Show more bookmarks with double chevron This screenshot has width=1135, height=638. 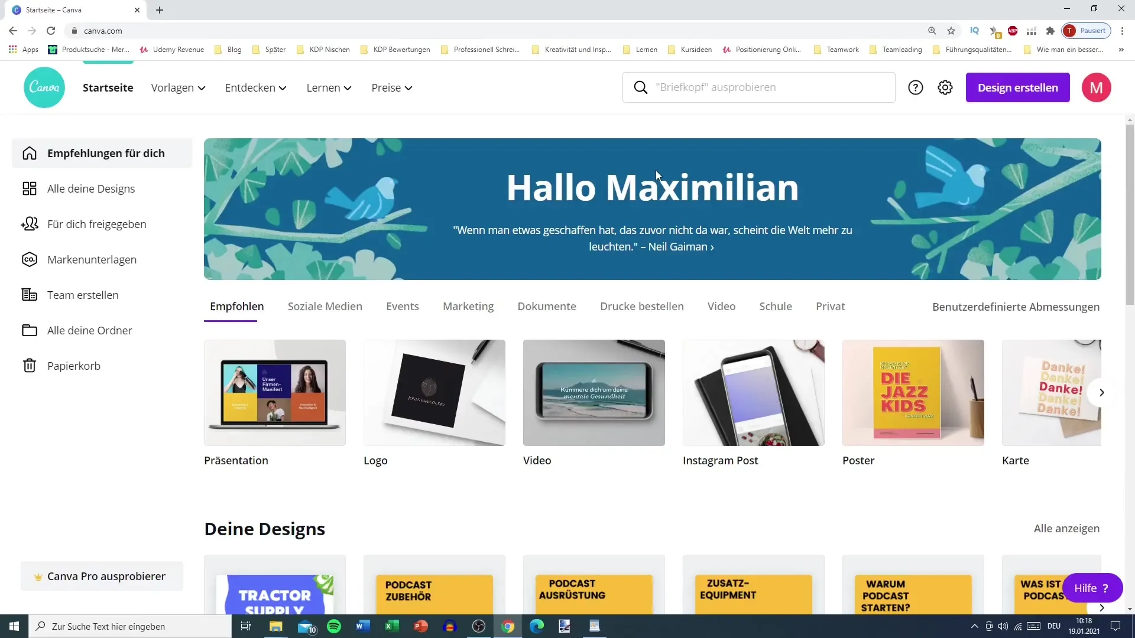pyautogui.click(x=1121, y=50)
